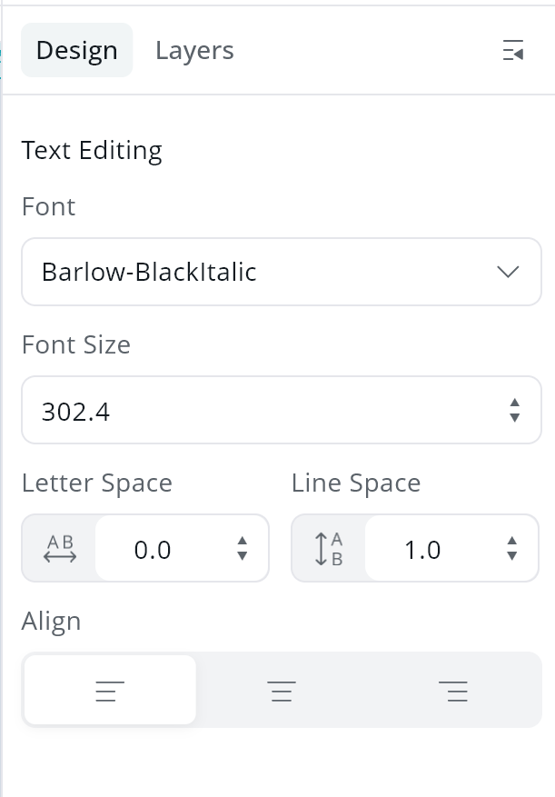Decrease letter space value
The width and height of the screenshot is (555, 797).
pos(243,556)
